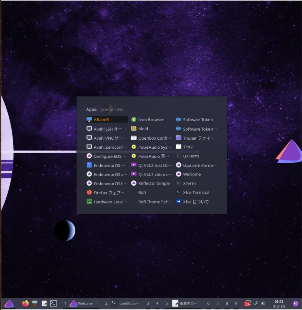Click the firewall icon in system tray
Viewport: 302px width, 310px height.
coord(247,303)
